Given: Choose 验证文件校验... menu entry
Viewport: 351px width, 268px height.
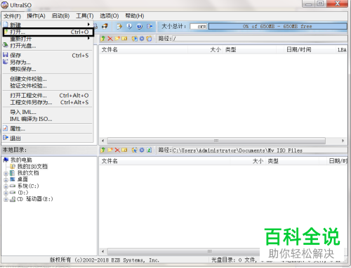Looking at the screenshot, I should [x=48, y=86].
